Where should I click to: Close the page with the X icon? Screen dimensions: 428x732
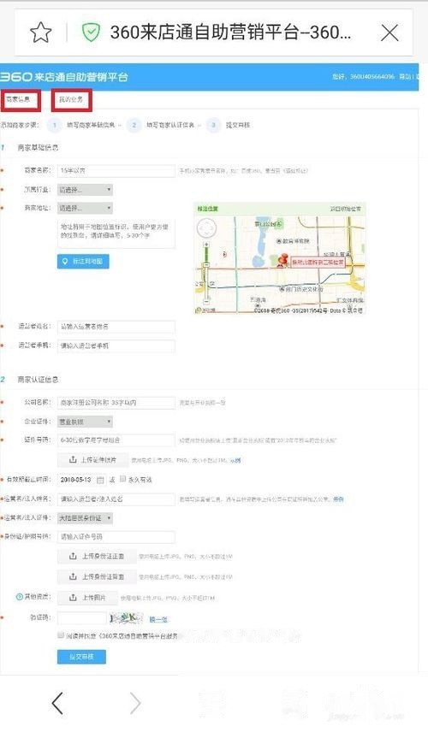coord(389,33)
